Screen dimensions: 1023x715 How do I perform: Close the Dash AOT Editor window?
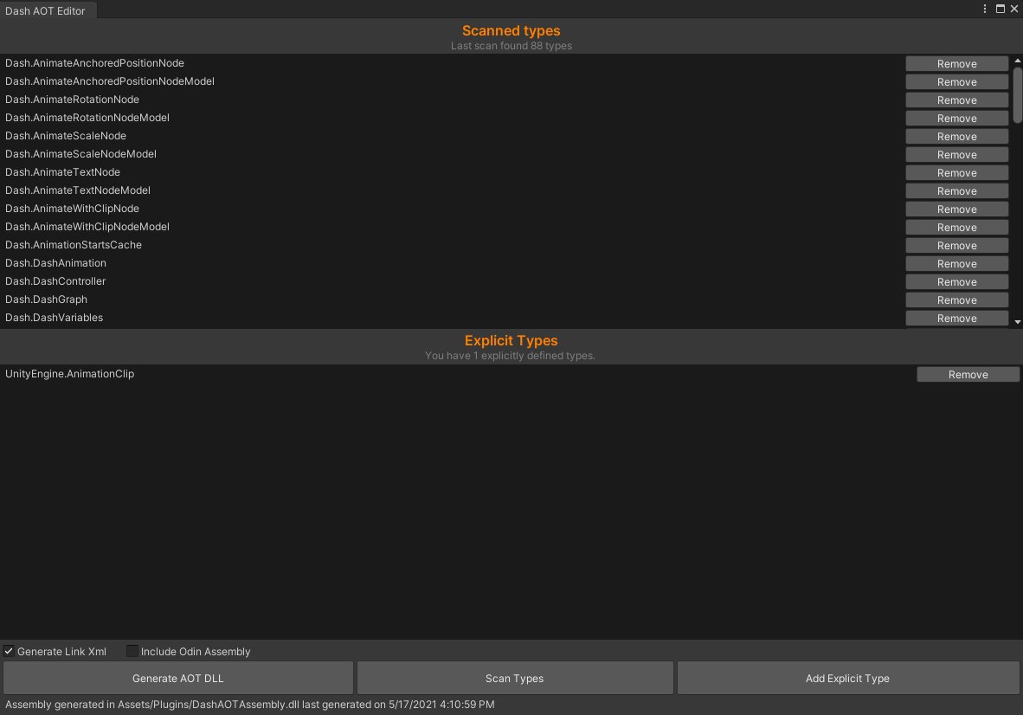1014,9
